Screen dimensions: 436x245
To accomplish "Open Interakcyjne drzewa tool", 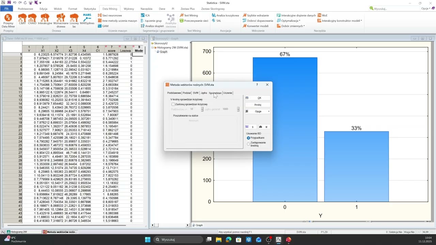I will coord(45,19).
